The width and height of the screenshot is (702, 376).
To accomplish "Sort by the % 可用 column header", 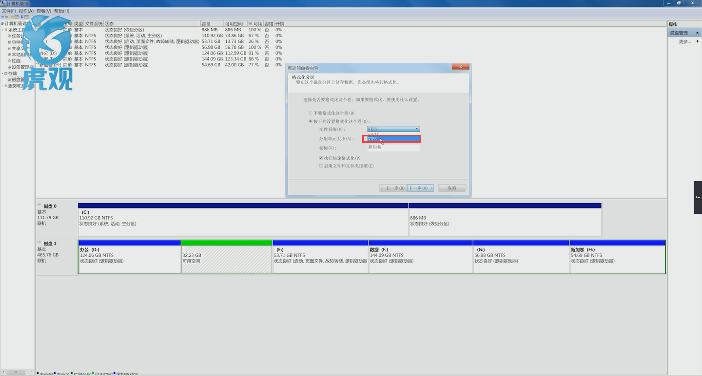I will click(255, 23).
